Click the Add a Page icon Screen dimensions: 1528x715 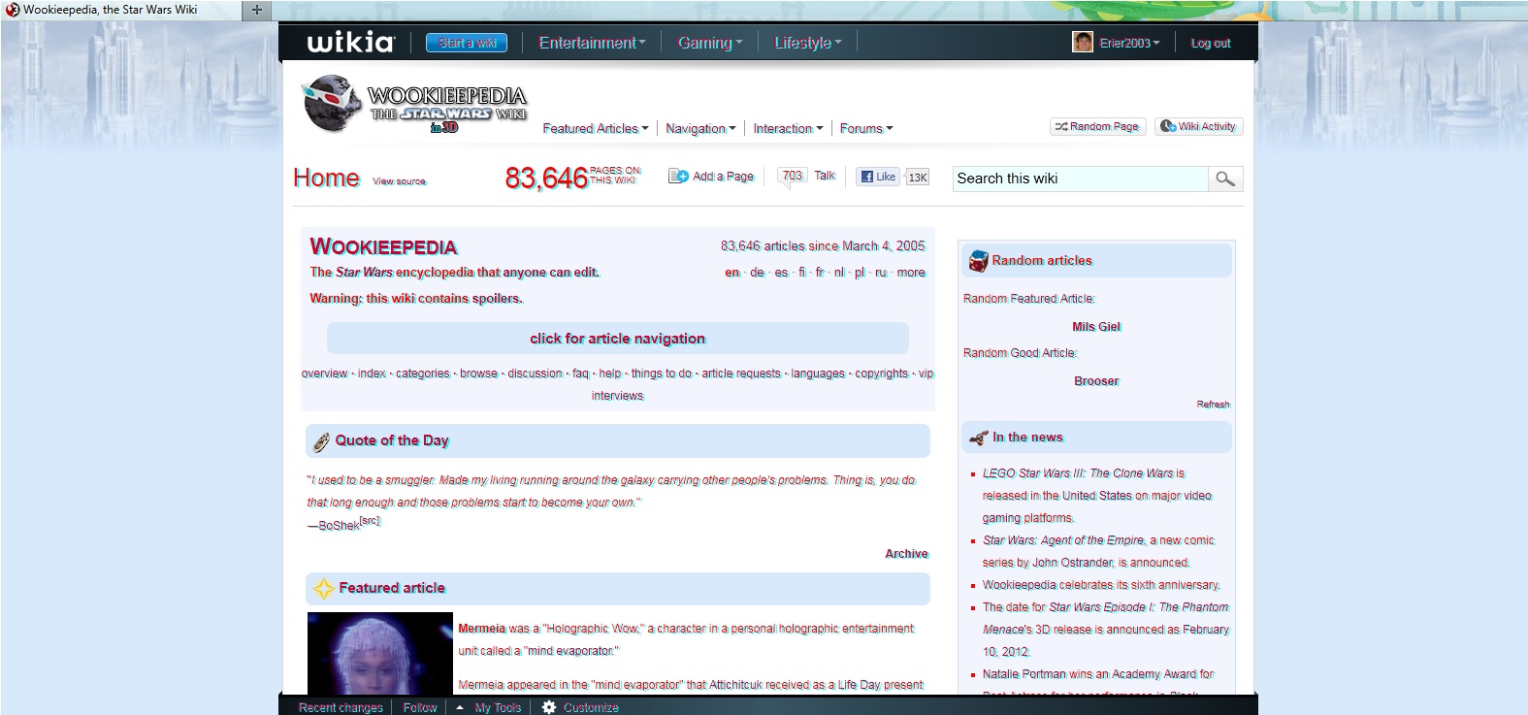[x=678, y=177]
